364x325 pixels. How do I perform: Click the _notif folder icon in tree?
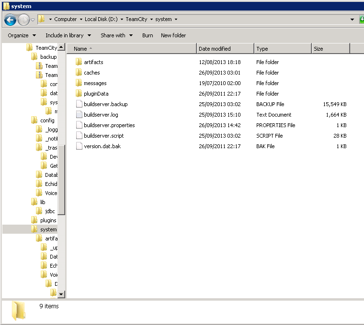[39, 138]
